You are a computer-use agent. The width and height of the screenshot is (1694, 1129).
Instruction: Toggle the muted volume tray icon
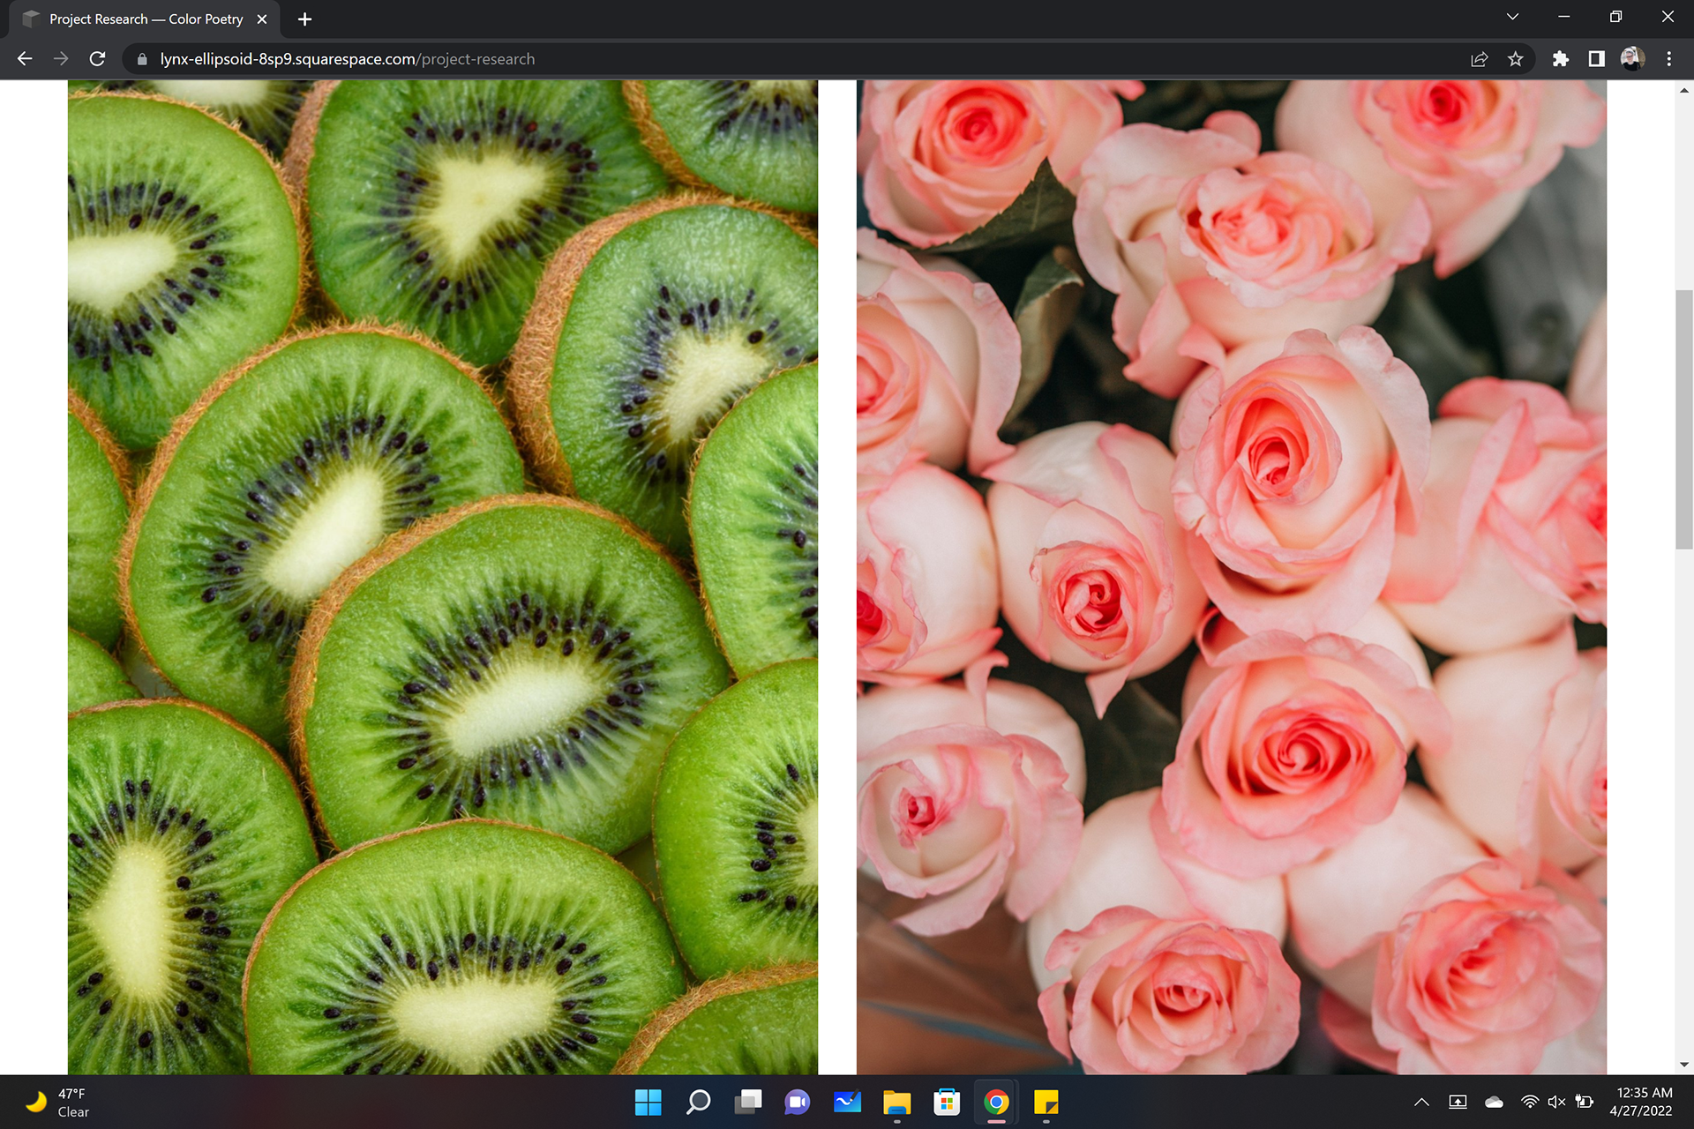pyautogui.click(x=1556, y=1102)
